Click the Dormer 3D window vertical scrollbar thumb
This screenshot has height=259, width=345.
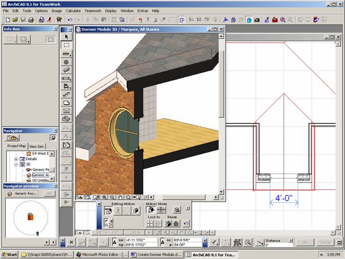221,83
